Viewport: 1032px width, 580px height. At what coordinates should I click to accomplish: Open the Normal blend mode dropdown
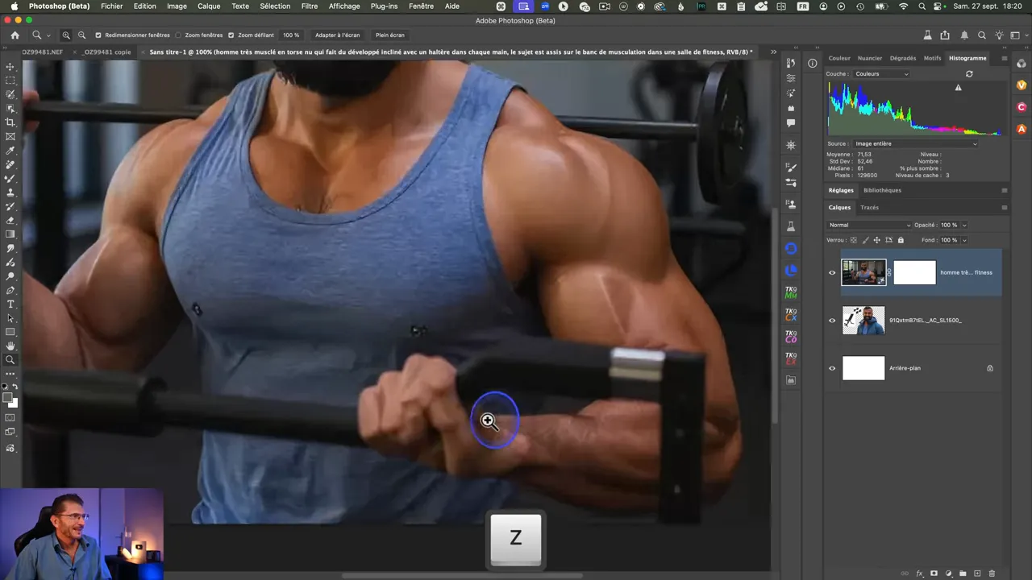click(x=869, y=226)
